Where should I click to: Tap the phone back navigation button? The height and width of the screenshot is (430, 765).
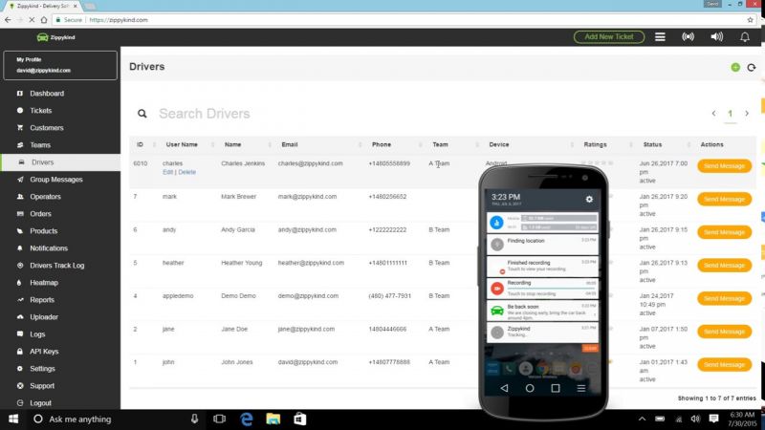(x=504, y=388)
